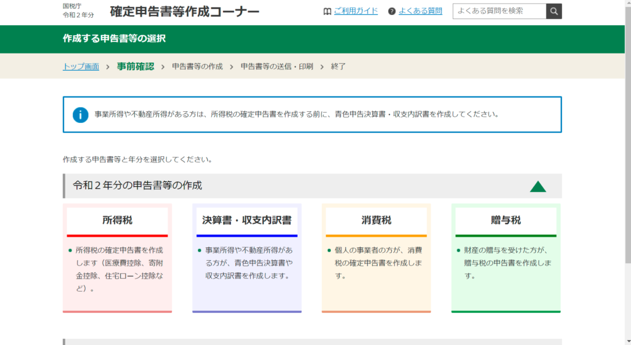Go back to トップ画面 via breadcrumb
Viewport: 631px width, 345px height.
(81, 66)
